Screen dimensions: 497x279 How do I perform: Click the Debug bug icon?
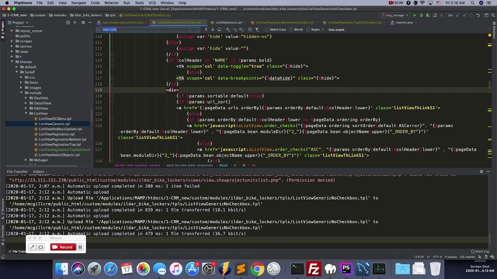421,15
